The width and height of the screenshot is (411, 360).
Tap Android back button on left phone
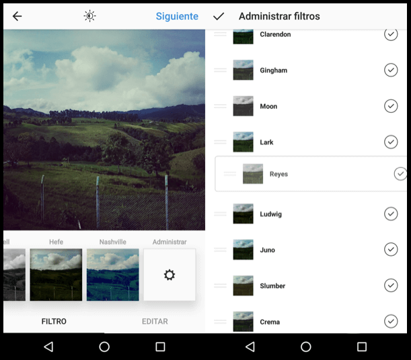48,347
